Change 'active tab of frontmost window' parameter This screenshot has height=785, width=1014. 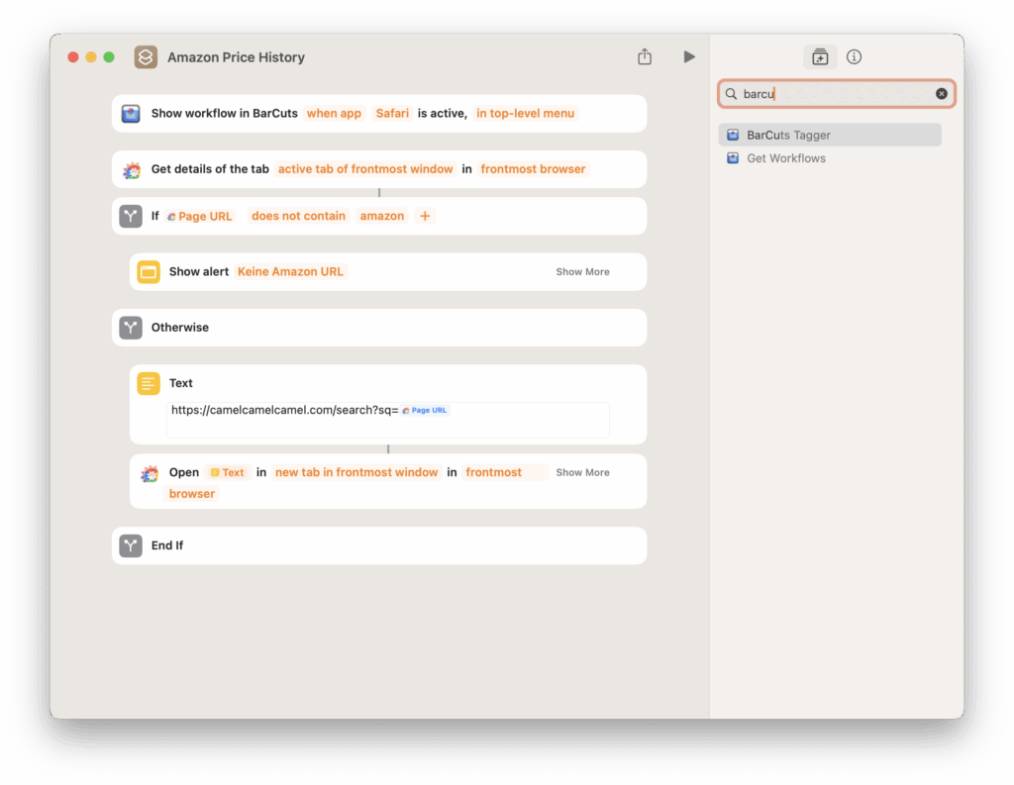point(365,168)
